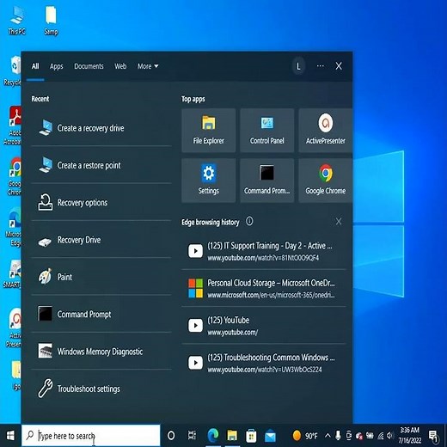Screen dimensions: 447x447
Task: Open File Explorer from Top apps
Action: click(x=209, y=131)
